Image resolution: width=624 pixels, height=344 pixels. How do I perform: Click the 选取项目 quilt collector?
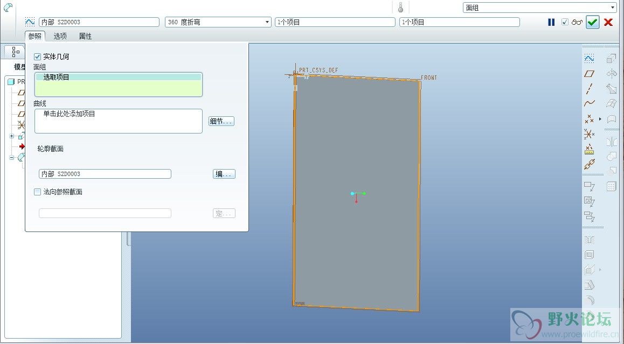[x=119, y=85]
